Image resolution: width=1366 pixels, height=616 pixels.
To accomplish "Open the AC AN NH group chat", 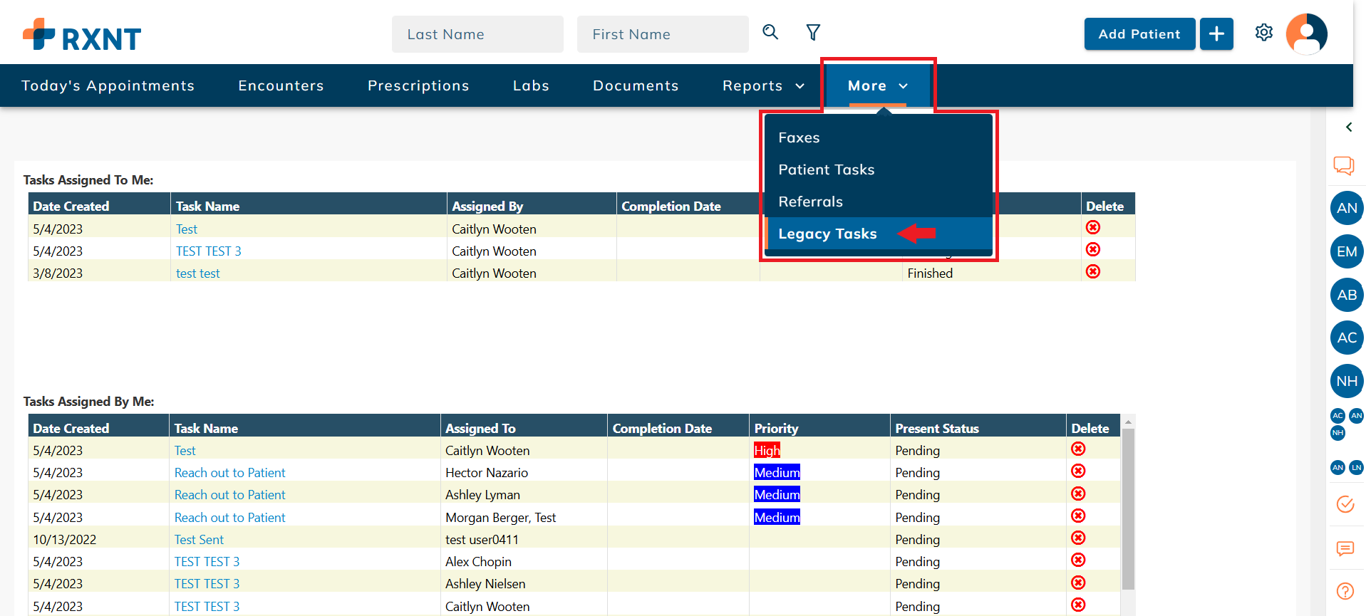I will 1347,424.
